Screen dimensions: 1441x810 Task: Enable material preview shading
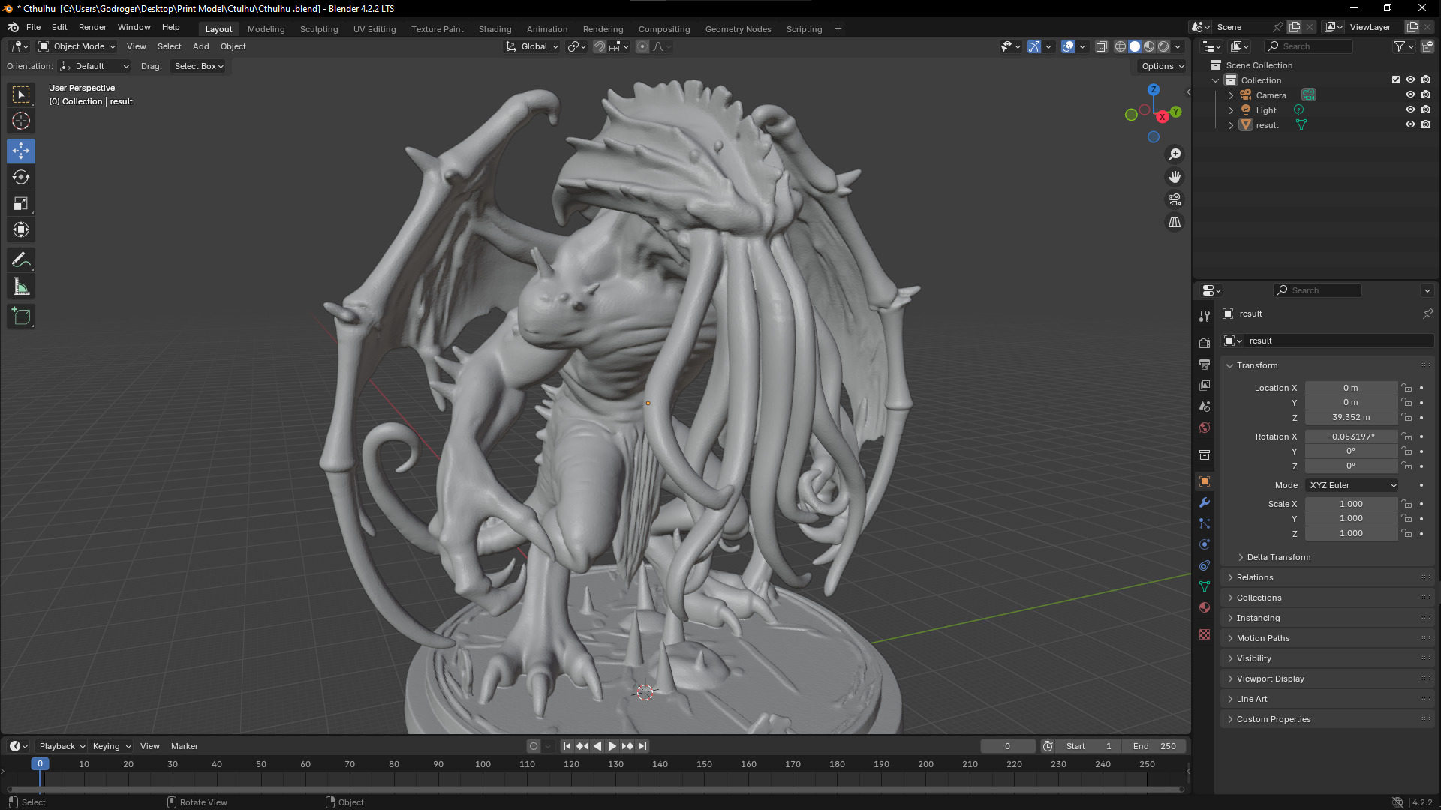(x=1149, y=46)
